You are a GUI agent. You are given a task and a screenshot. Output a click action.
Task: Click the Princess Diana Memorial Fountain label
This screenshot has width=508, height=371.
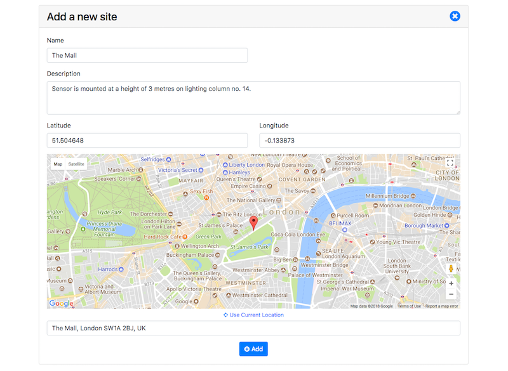[104, 229]
